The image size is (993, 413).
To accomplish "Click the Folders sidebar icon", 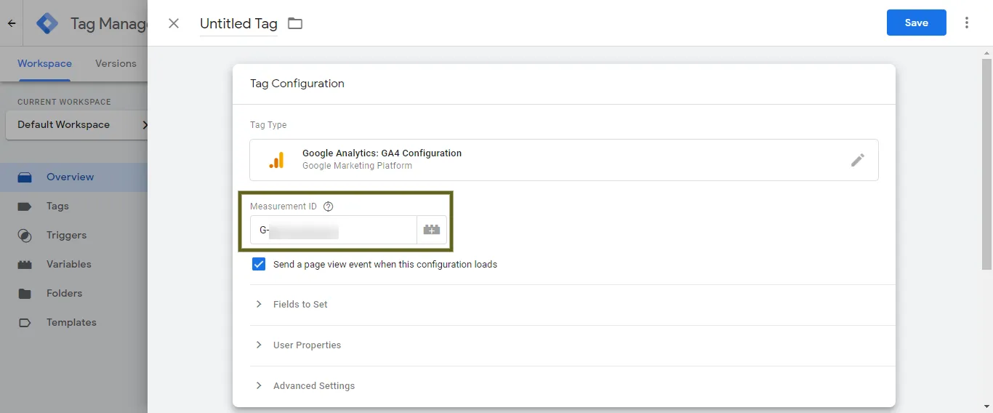I will 25,294.
